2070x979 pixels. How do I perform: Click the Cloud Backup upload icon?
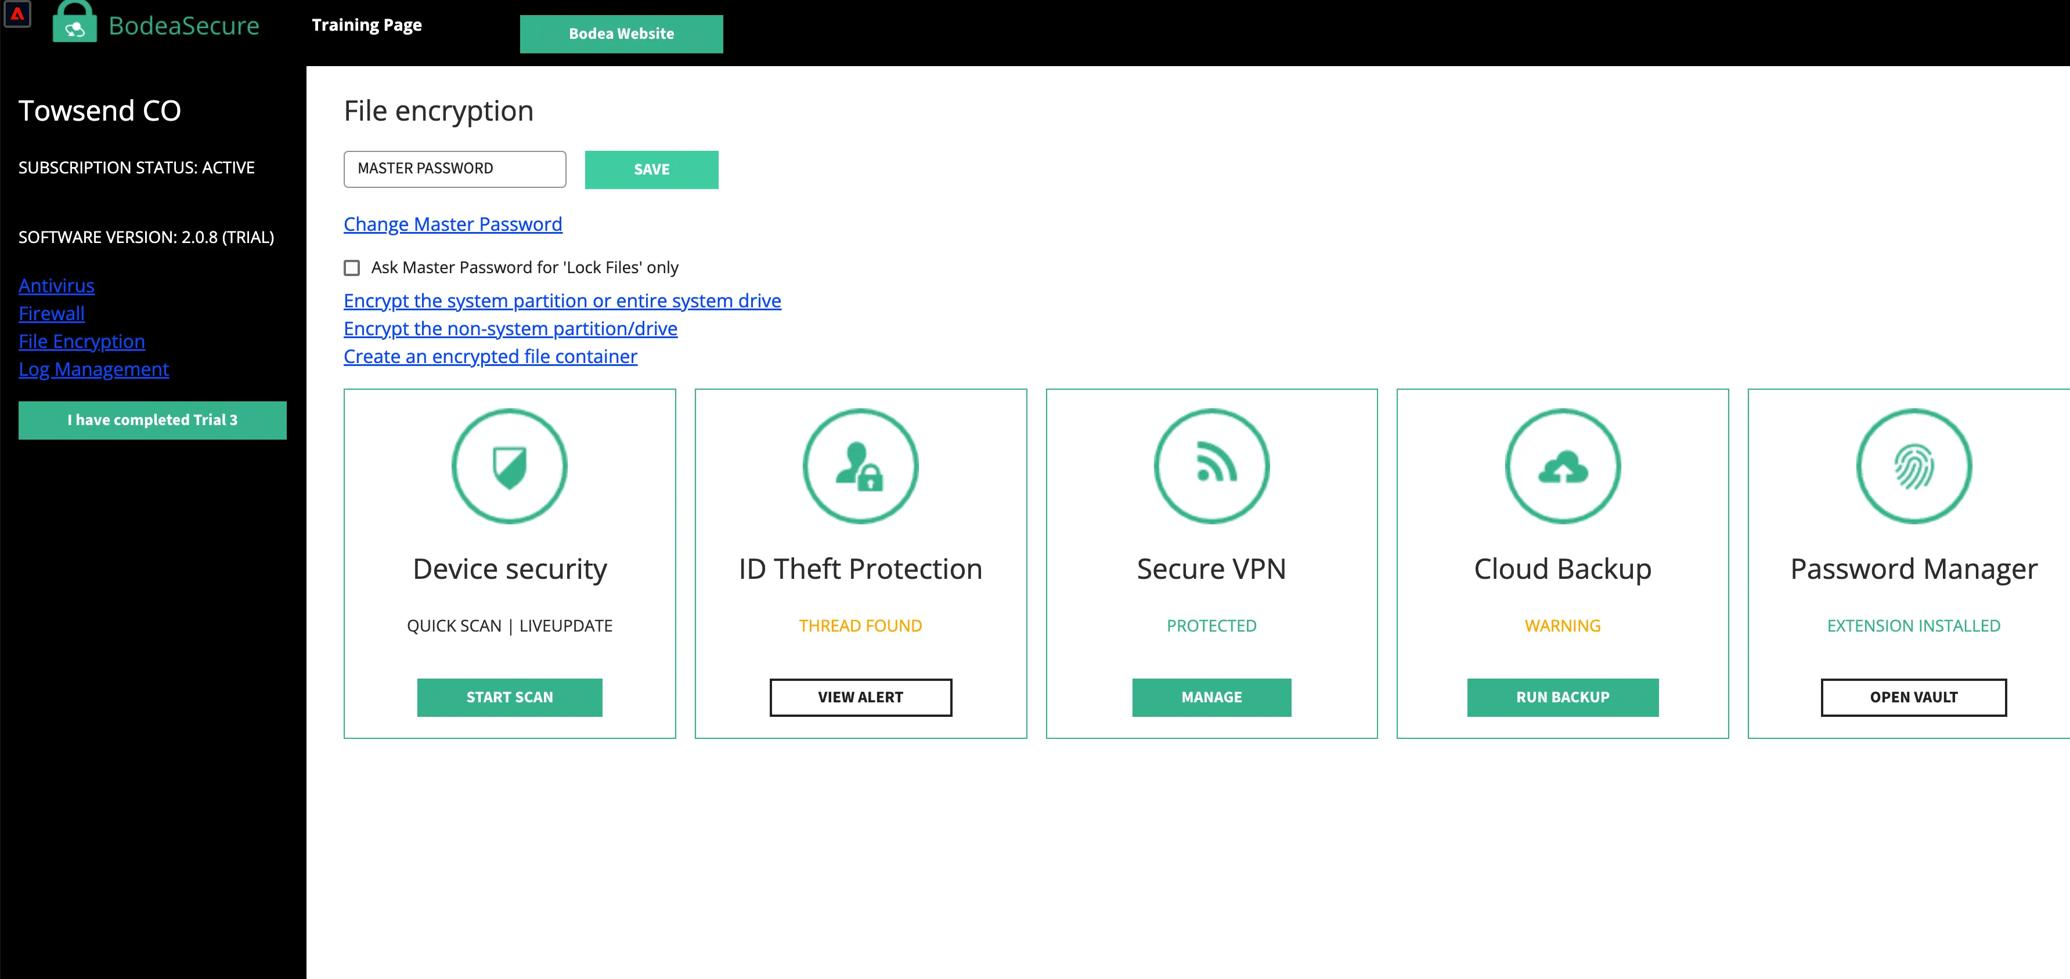1563,467
